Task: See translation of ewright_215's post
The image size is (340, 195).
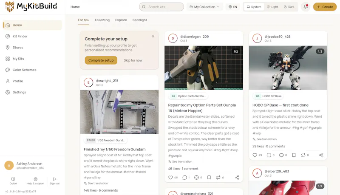Action: (96, 183)
